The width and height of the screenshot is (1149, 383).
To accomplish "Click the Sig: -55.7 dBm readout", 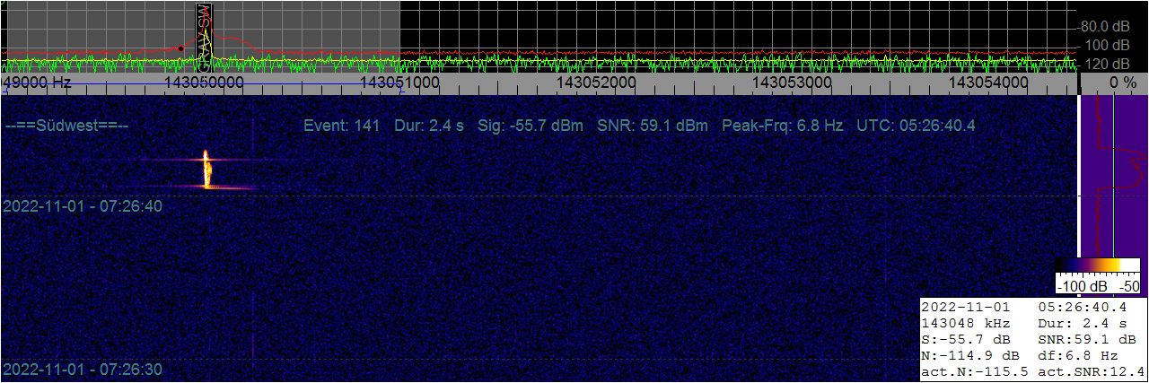I will [x=531, y=125].
